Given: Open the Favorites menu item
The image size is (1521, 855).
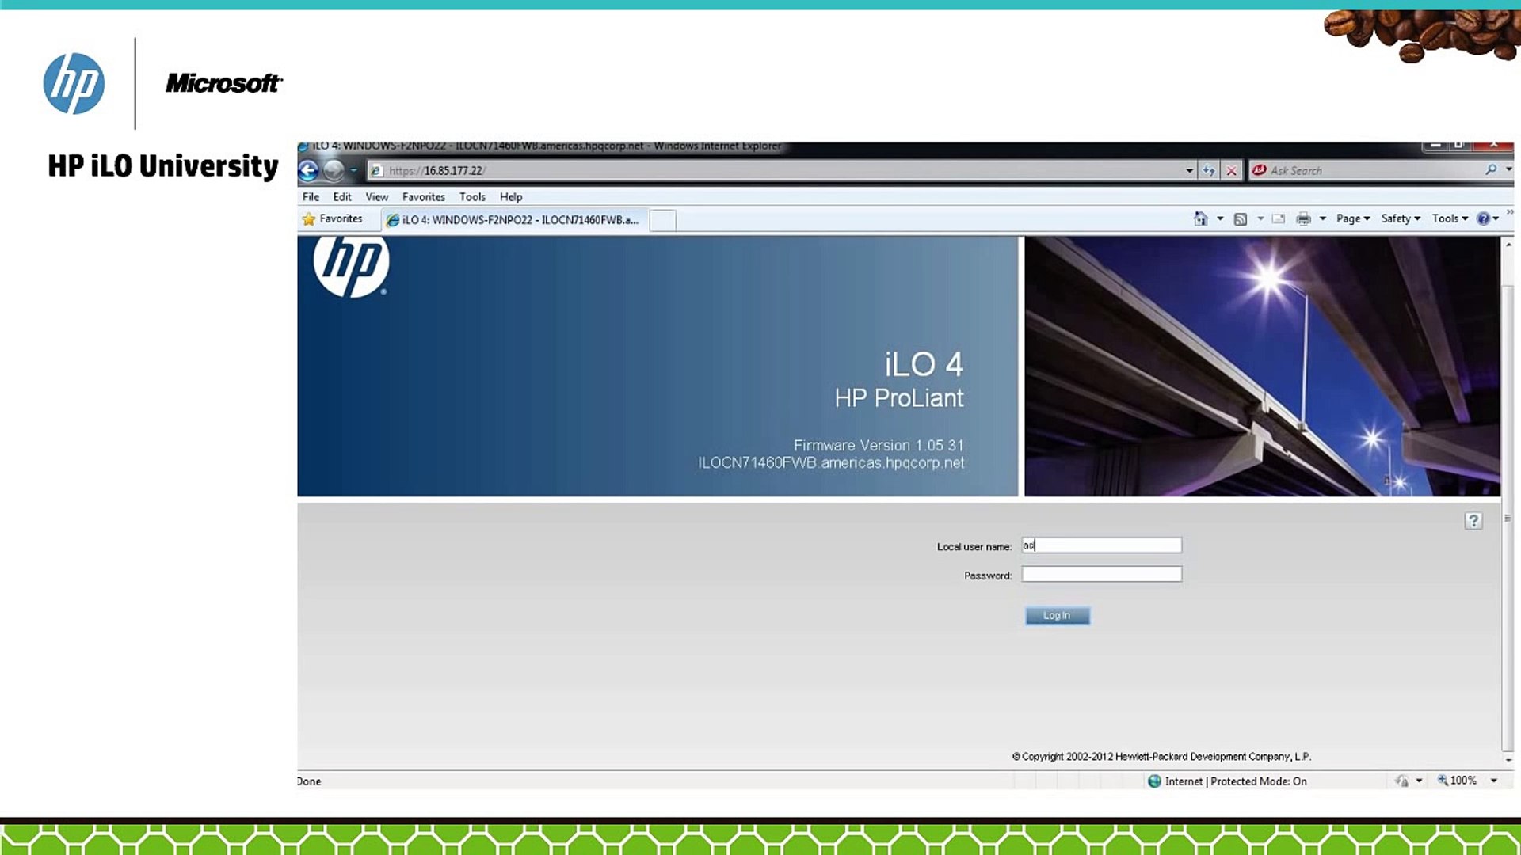Looking at the screenshot, I should pyautogui.click(x=424, y=197).
